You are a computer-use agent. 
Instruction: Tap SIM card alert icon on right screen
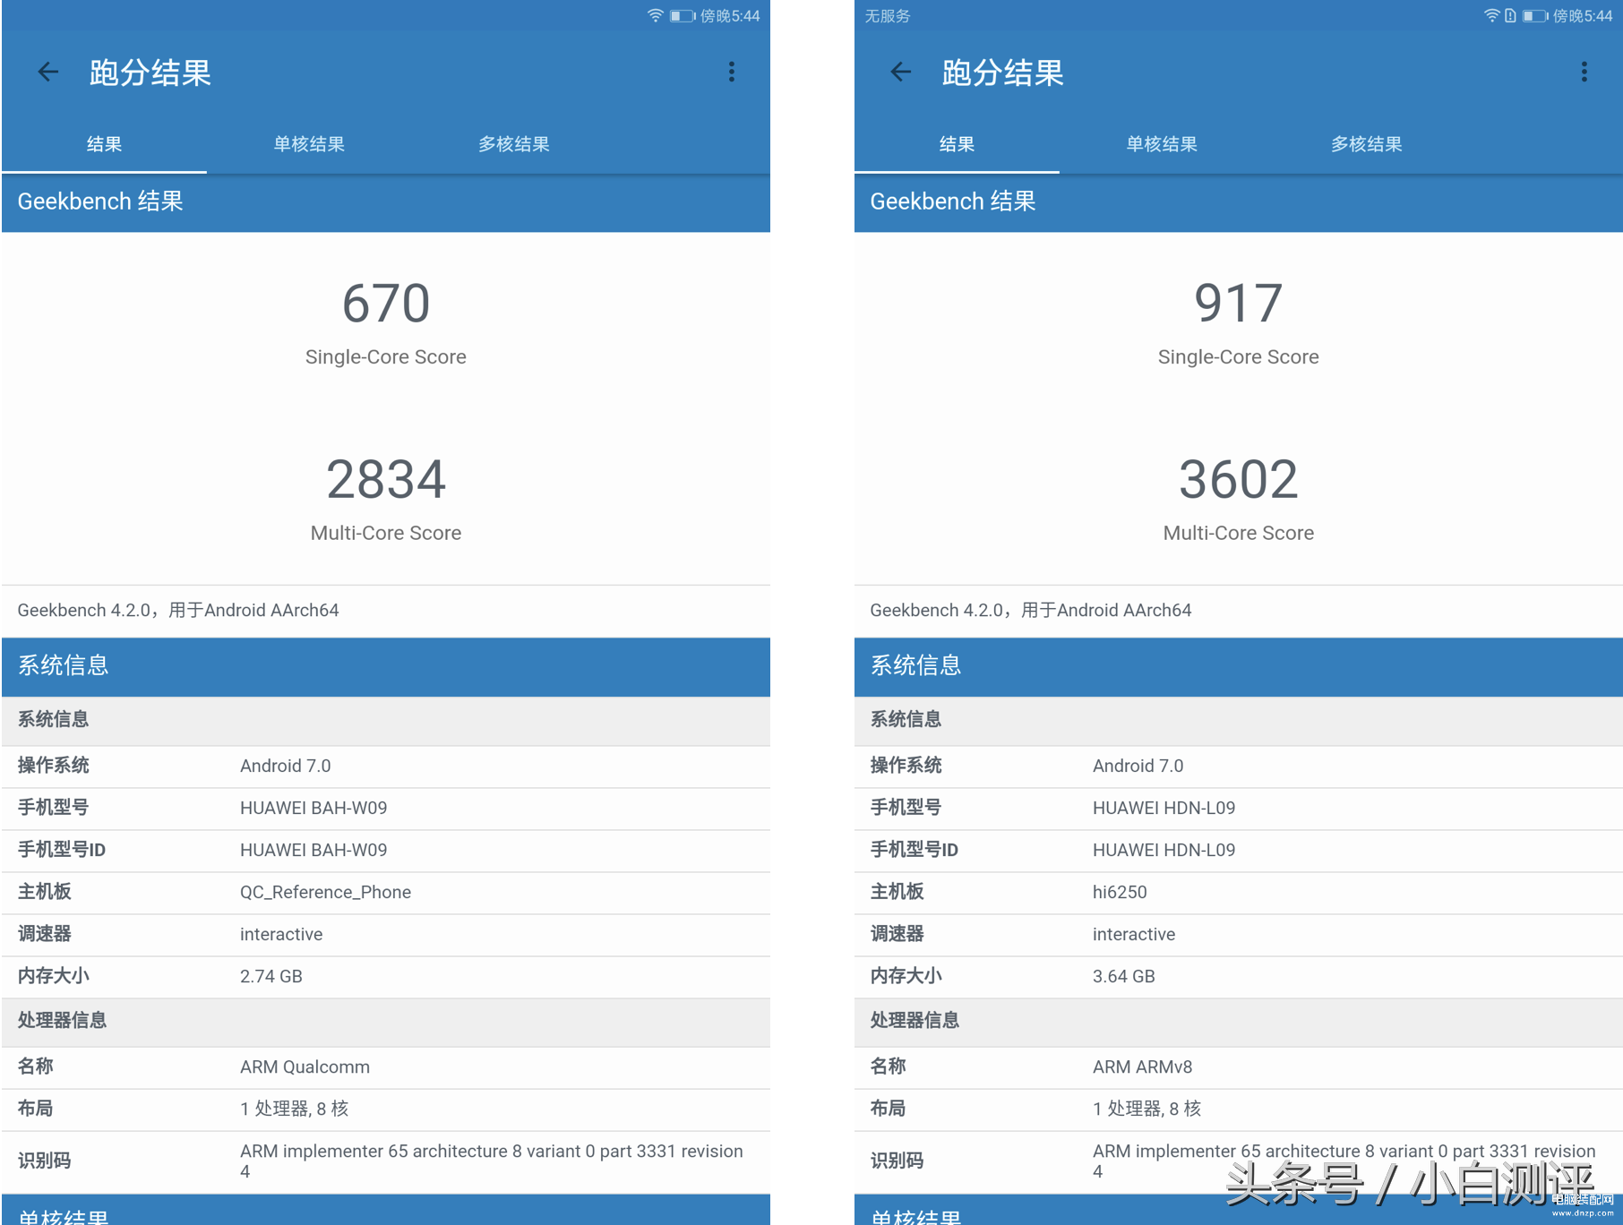point(1510,15)
